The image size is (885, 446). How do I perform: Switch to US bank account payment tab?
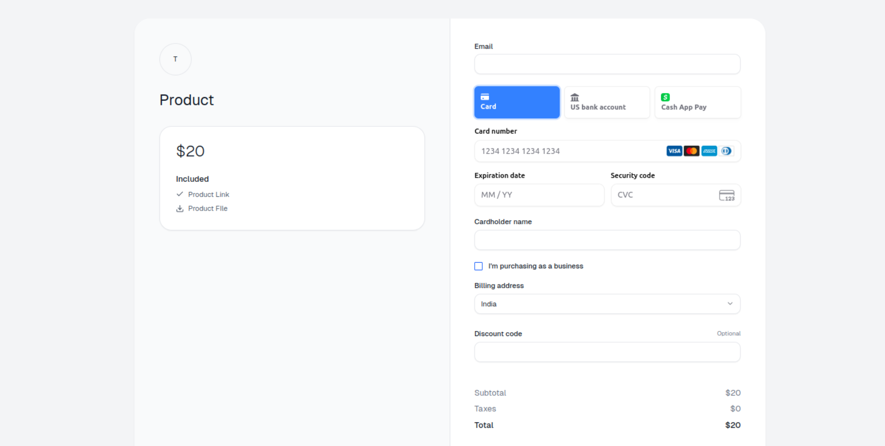click(x=607, y=102)
